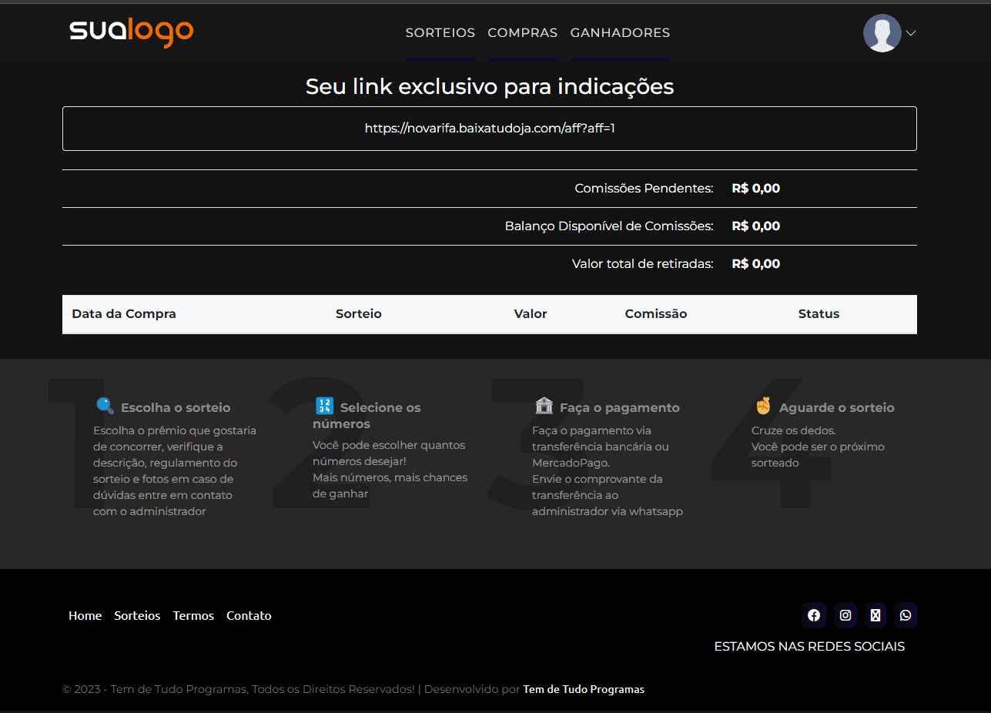991x713 pixels.
Task: Click the magnifier icon beside Escolha o sorteio
Action: tap(105, 406)
